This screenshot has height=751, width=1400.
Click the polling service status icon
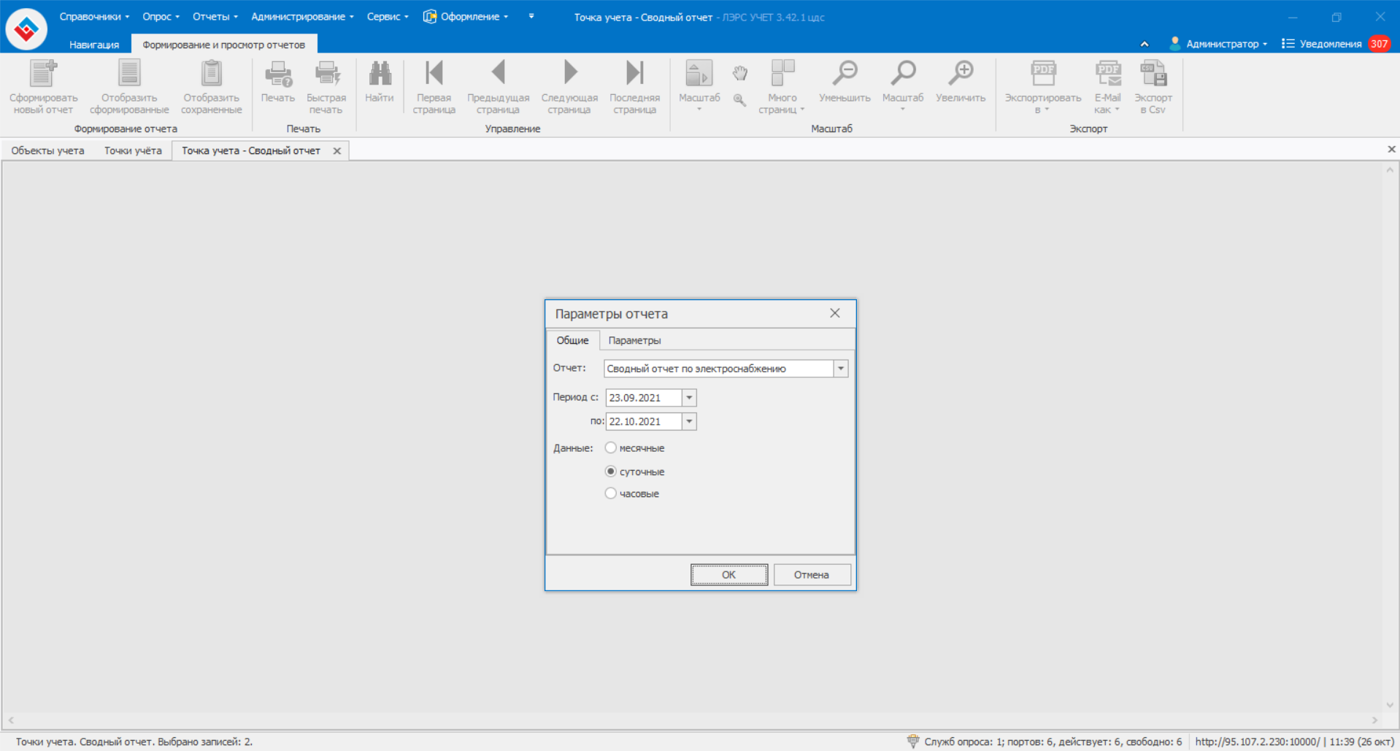pos(913,741)
